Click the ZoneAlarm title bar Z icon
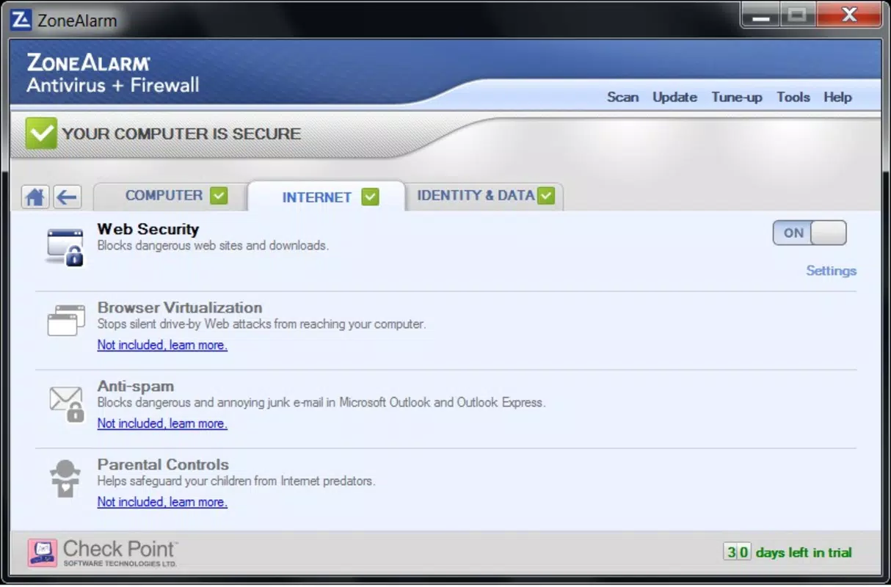The image size is (891, 587). click(21, 20)
